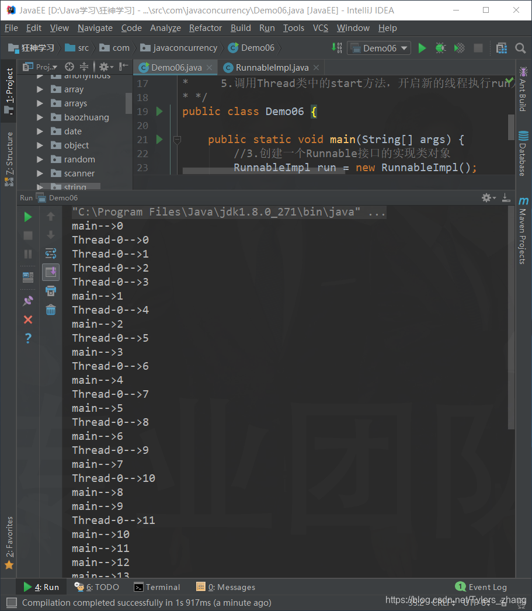Open the Build menu
This screenshot has height=611, width=532.
[x=241, y=28]
